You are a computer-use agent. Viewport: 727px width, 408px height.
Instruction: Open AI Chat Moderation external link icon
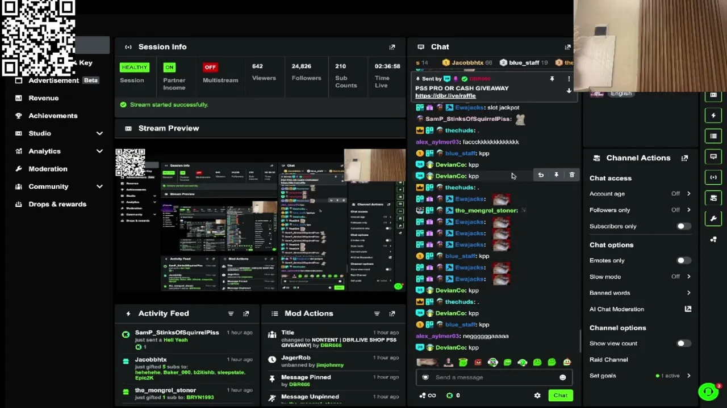(688, 309)
